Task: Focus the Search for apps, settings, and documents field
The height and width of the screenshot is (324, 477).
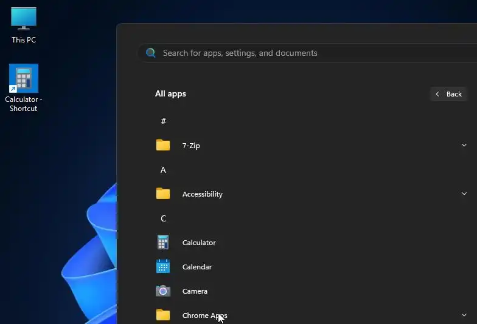Action: tap(307, 53)
